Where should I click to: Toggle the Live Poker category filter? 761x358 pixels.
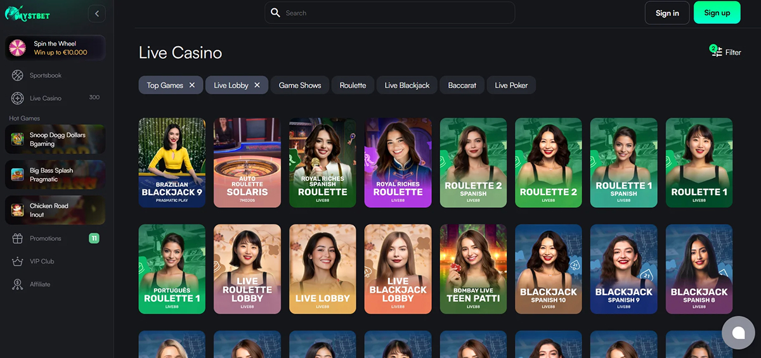(511, 86)
